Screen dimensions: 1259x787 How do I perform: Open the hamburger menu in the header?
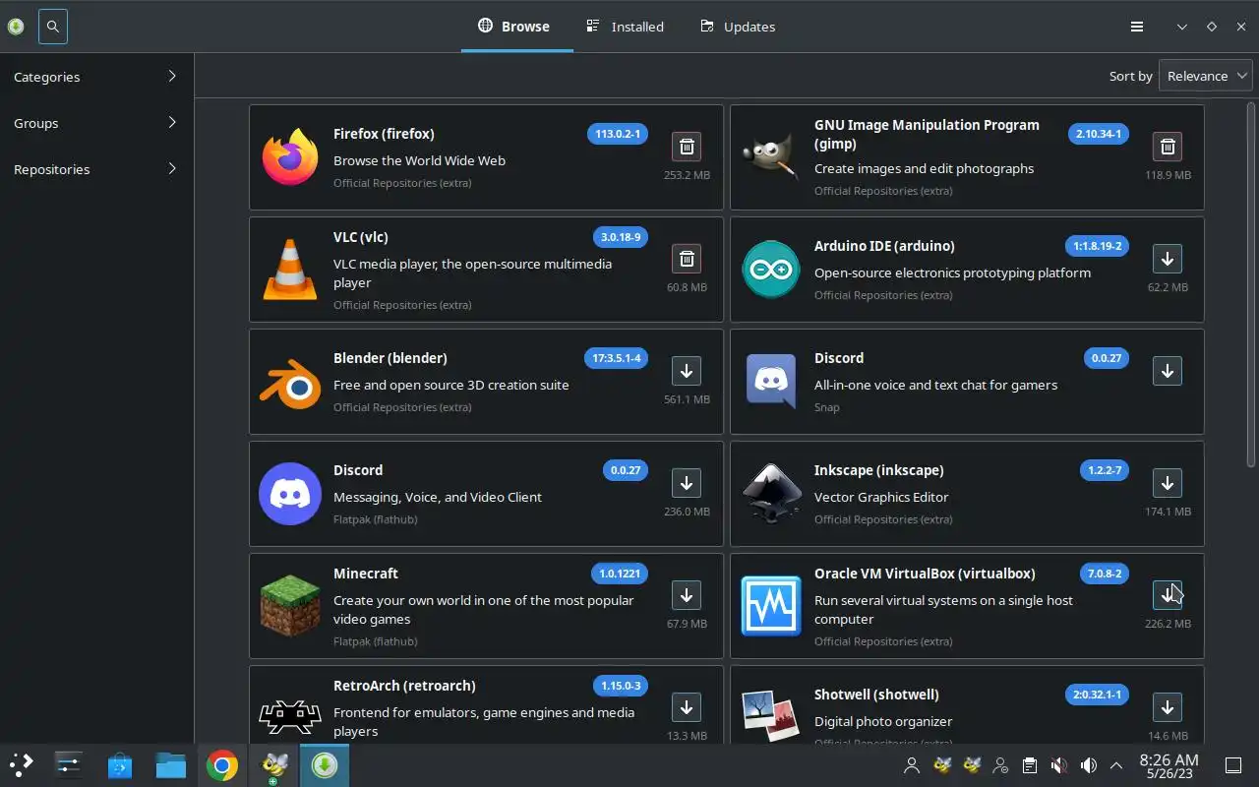(1137, 27)
